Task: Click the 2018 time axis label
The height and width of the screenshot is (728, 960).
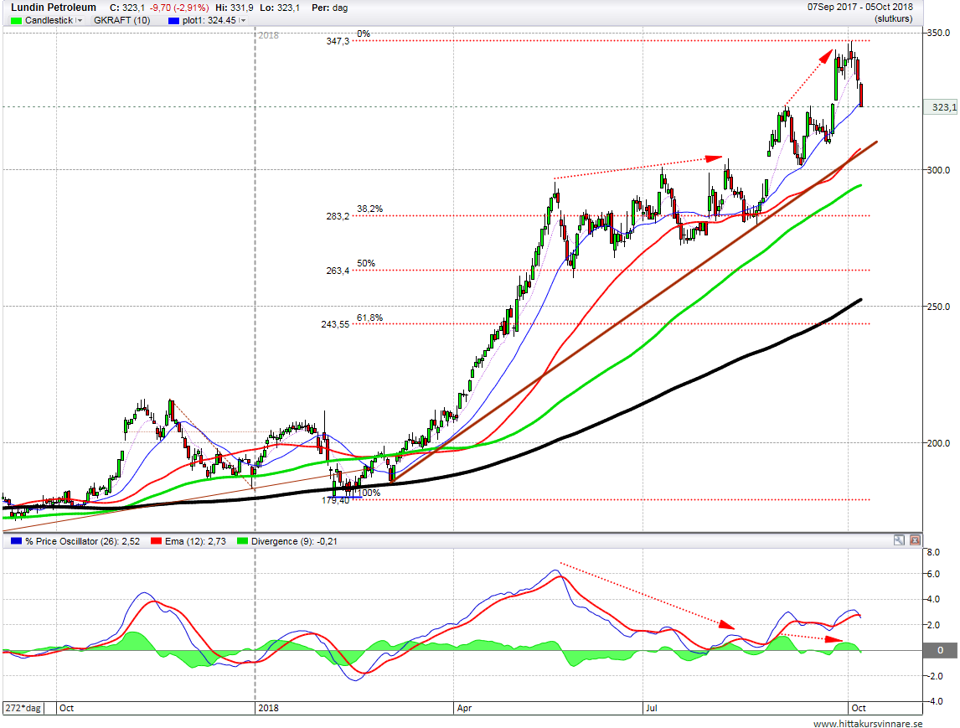Action: click(268, 708)
